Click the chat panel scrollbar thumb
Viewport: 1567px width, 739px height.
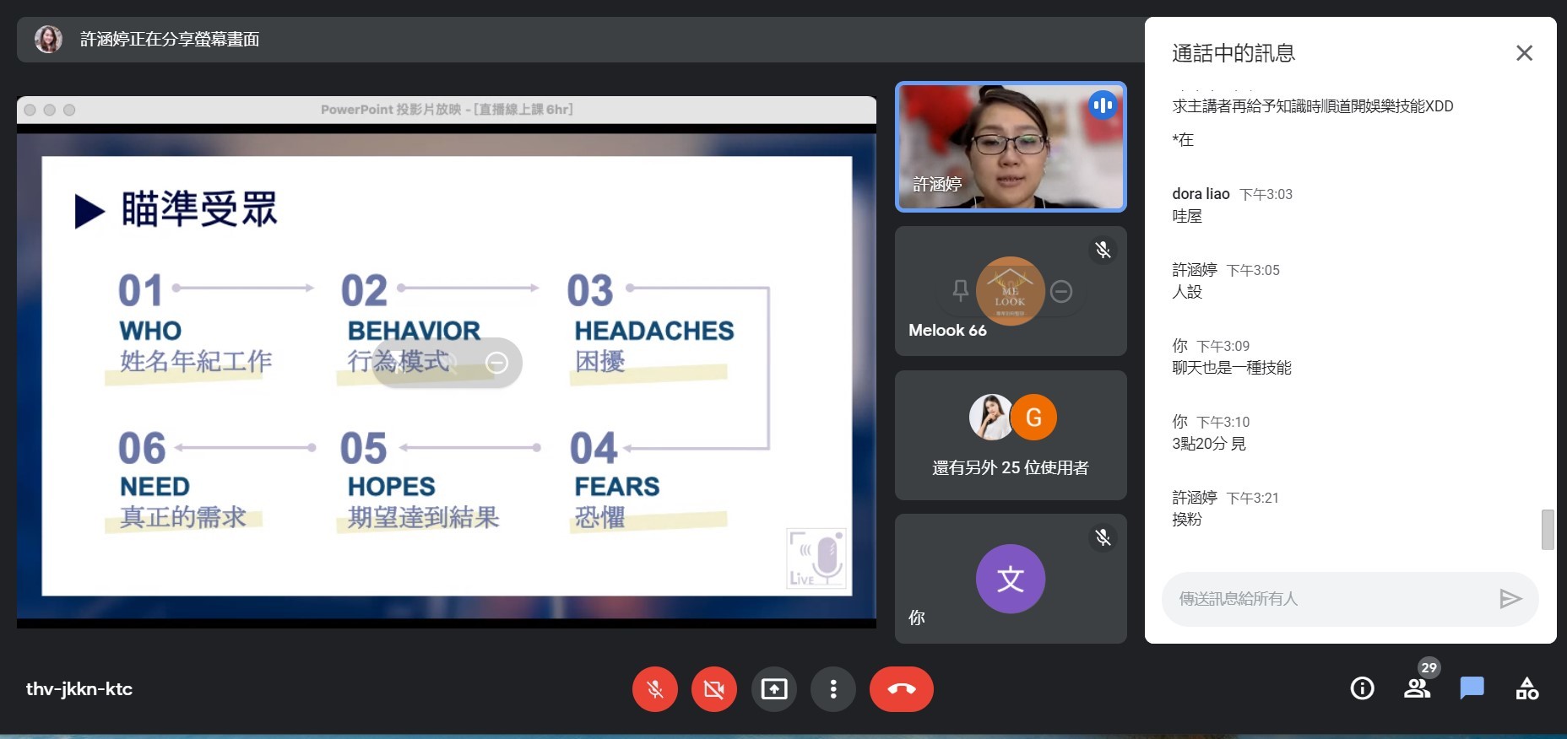pos(1547,530)
